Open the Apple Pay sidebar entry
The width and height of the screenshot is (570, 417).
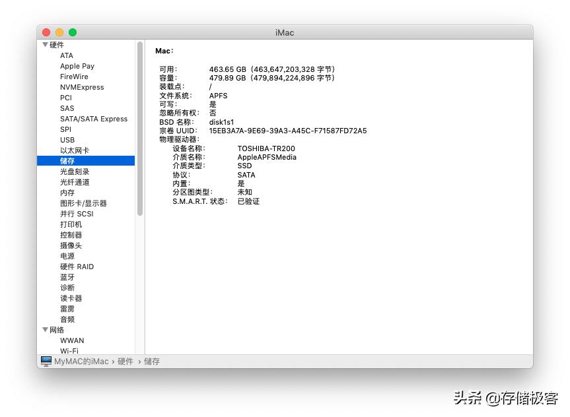(x=77, y=66)
